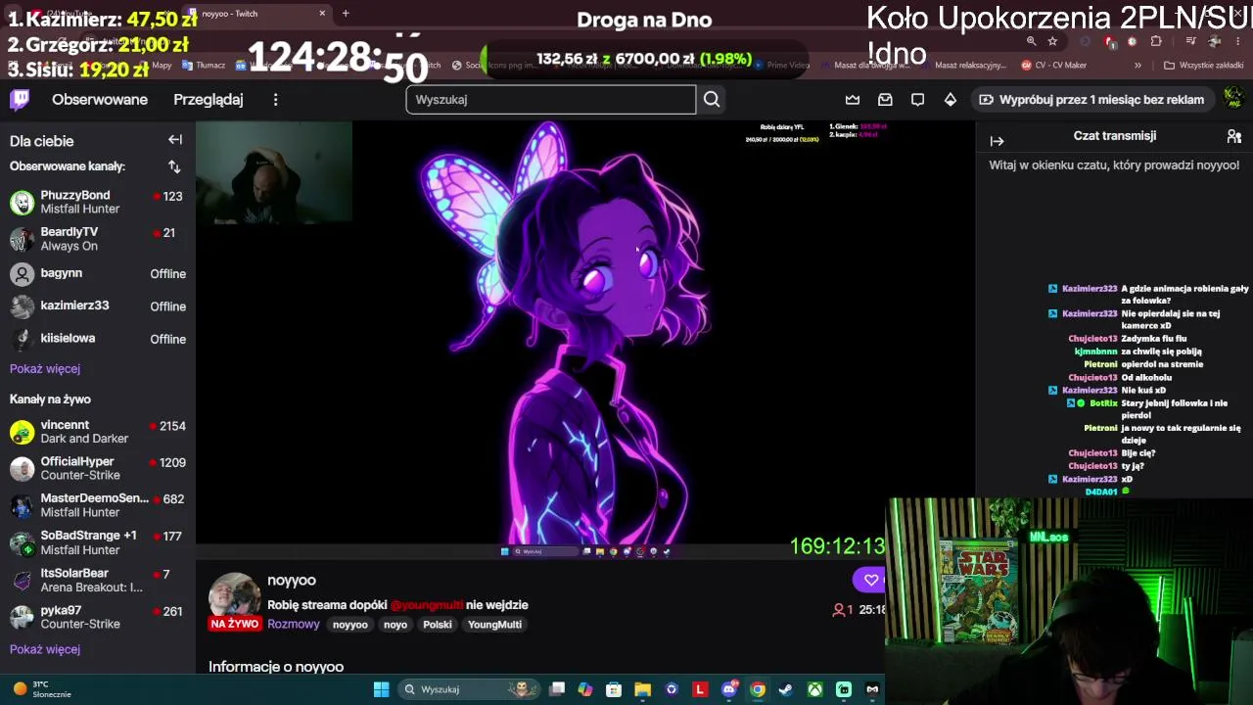Select the noyo stream tag
The width and height of the screenshot is (1253, 705).
395,625
